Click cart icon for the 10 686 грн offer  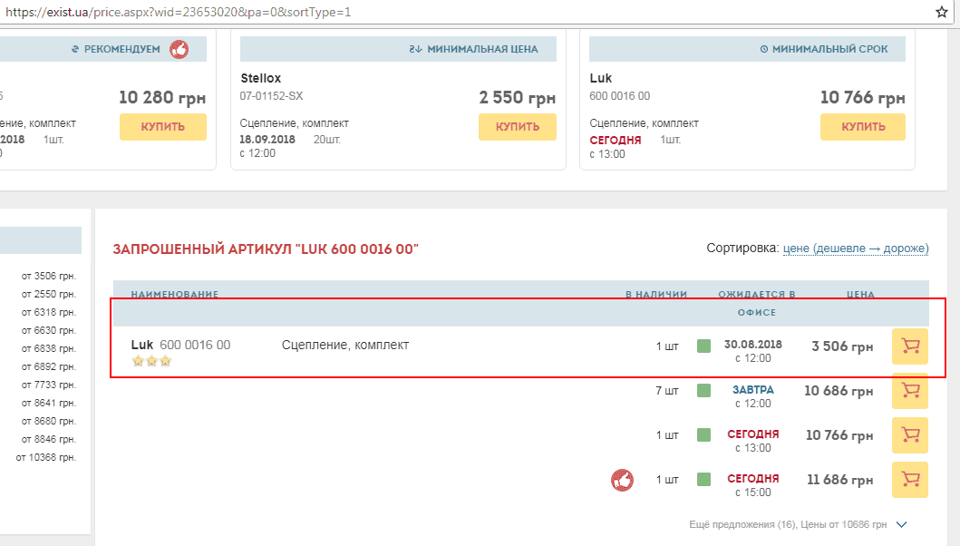[x=910, y=391]
